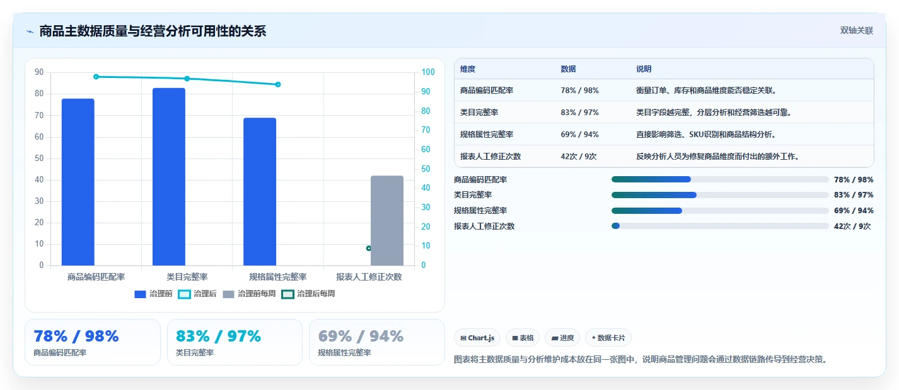
Task: Click the line point above 规格属性完整率
Action: [x=278, y=84]
